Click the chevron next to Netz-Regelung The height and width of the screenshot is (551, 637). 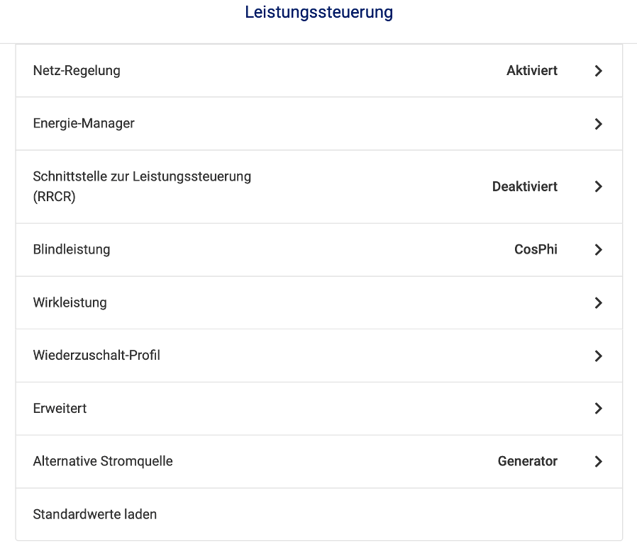[x=598, y=71]
